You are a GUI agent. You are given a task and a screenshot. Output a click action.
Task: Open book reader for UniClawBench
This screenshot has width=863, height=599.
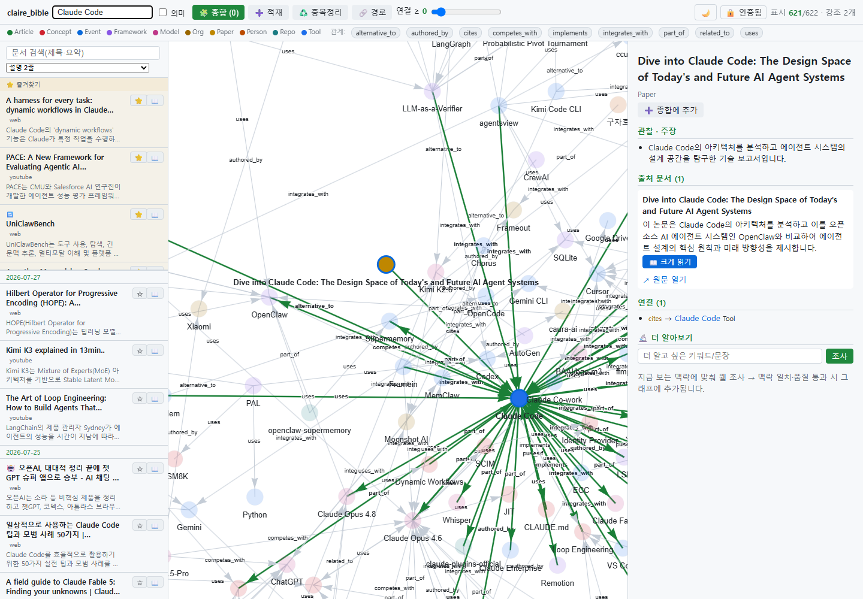click(155, 214)
